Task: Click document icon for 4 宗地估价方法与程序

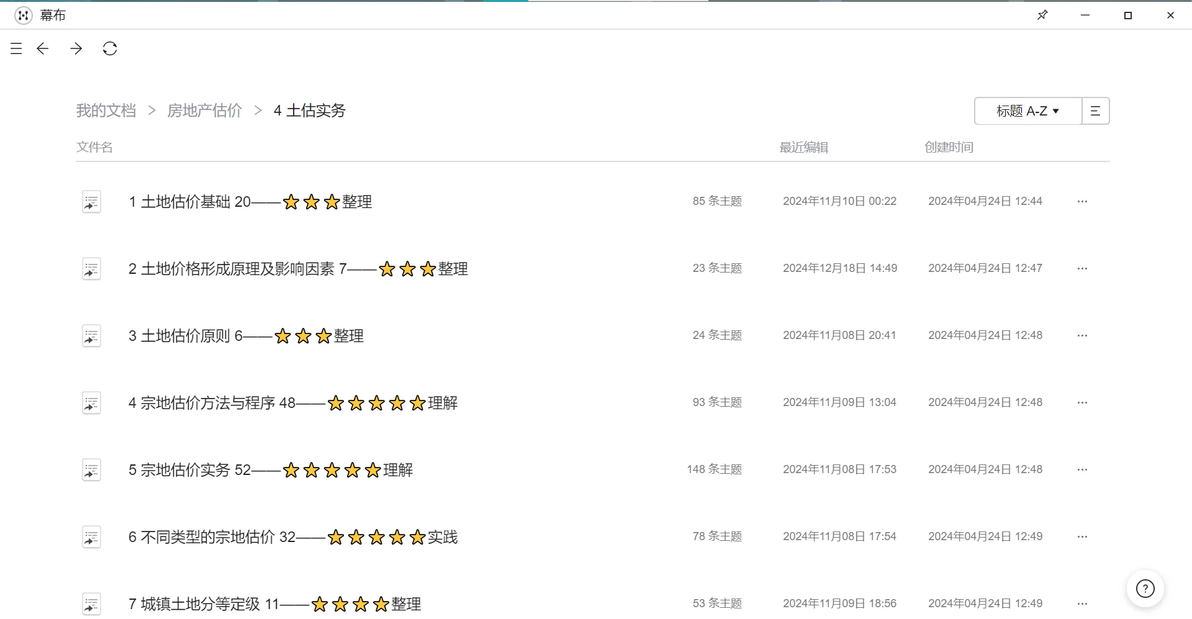Action: tap(91, 403)
